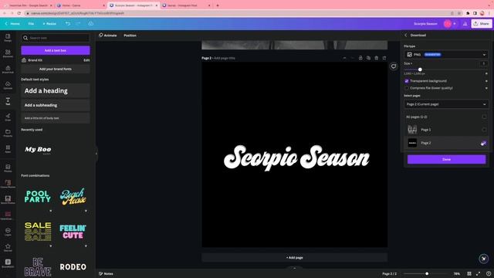Go to Home in the top bar
Image resolution: width=494 pixels, height=278 pixels.
click(12, 24)
